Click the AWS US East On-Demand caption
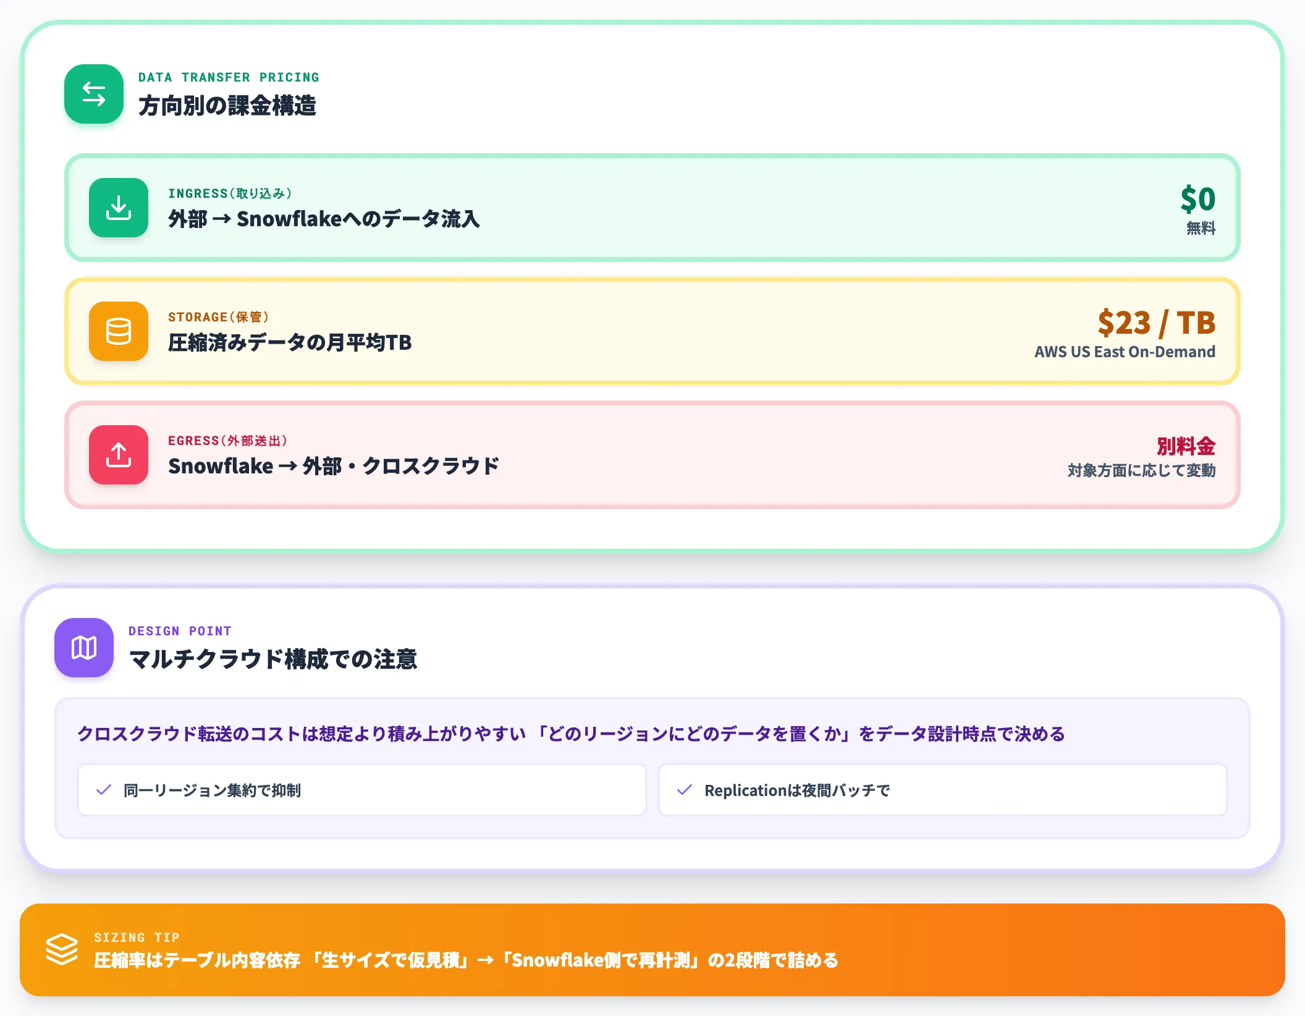 pyautogui.click(x=1125, y=352)
